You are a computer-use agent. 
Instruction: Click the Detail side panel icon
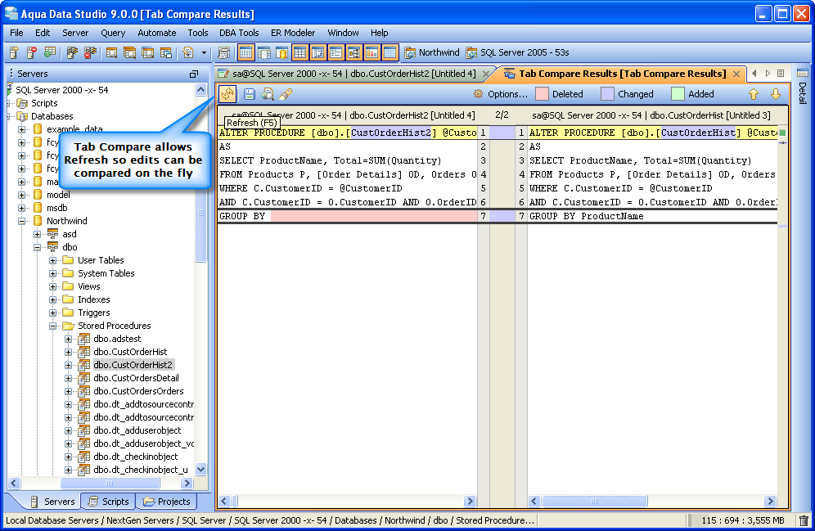point(802,74)
